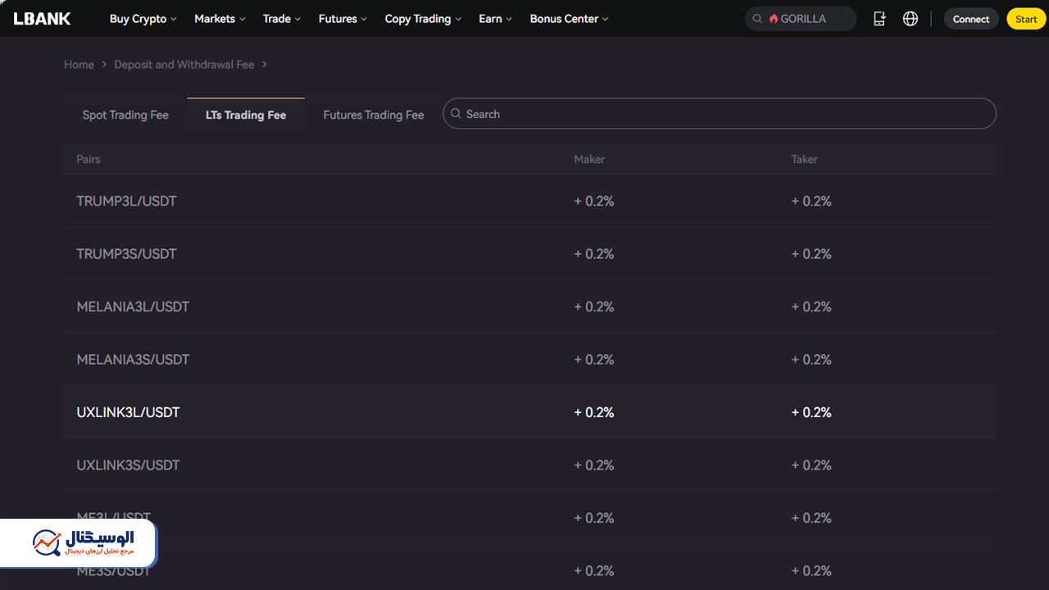Click Taker fee of UXLINK3S/USDT
The image size is (1049, 590).
point(811,465)
